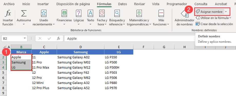Open the Consulta tab
This screenshot has width=236, height=96.
coord(201,4)
